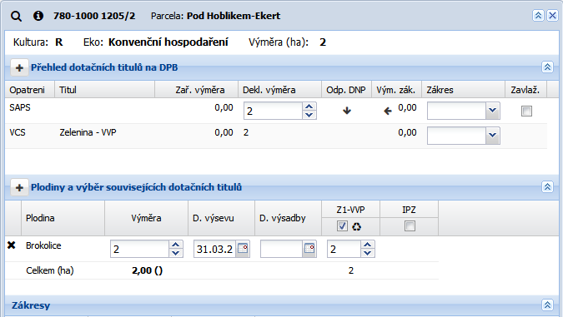This screenshot has height=317, width=563.
Task: Click 'Celkem (ha)' total row label
Action: click(x=50, y=270)
